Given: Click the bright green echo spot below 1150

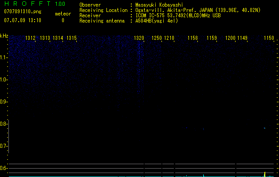Looking at the screenshot, I should [x=265, y=128].
